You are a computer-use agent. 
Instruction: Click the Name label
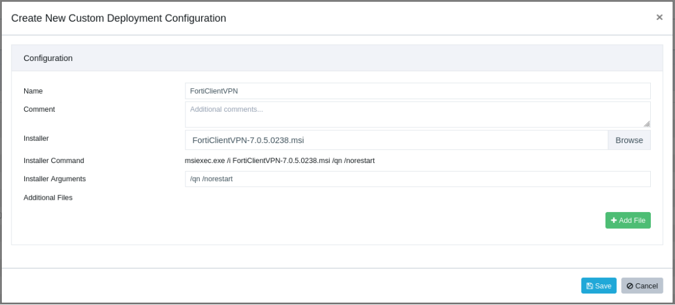[33, 91]
